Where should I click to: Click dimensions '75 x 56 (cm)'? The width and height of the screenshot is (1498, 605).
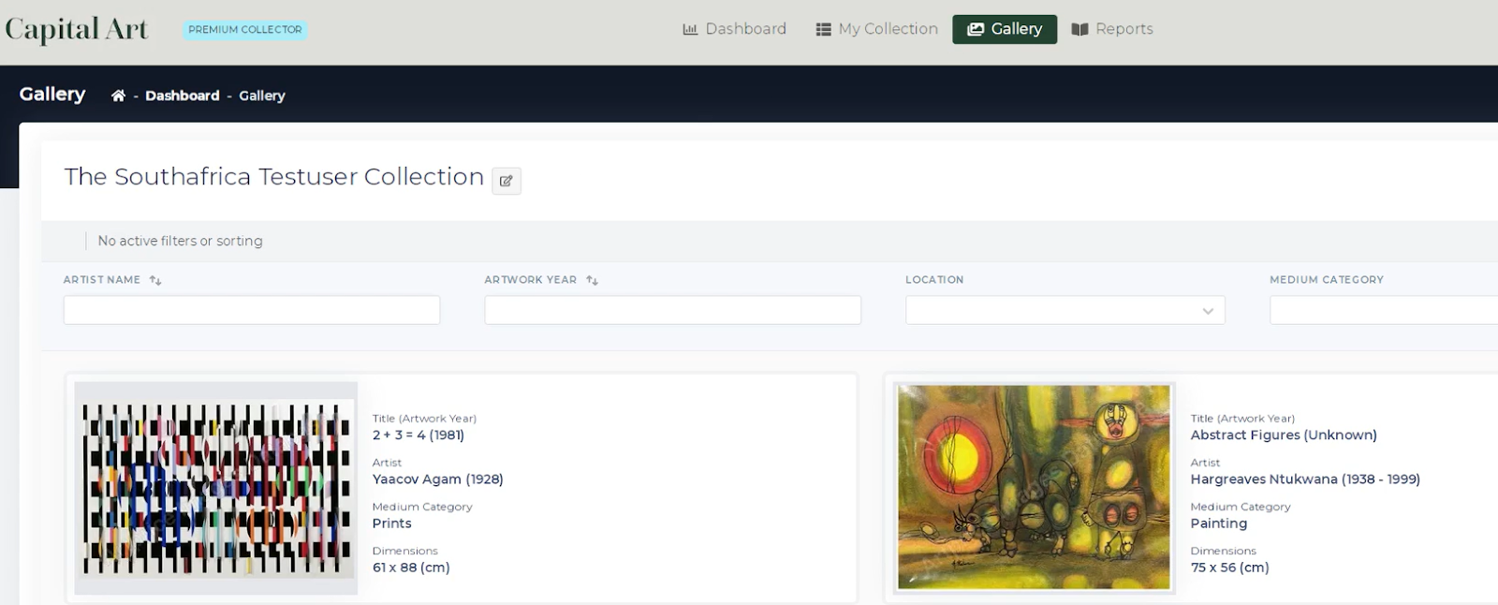coord(1230,568)
